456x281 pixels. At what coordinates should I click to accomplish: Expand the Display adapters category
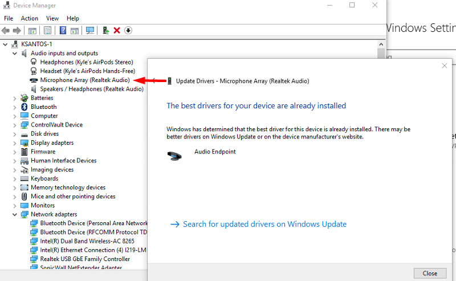tap(15, 143)
